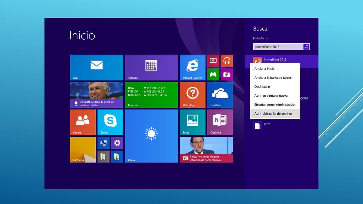This screenshot has height=204, width=363.
Task: Choose 'Abrir en ventana nueva'
Action: click(x=275, y=96)
